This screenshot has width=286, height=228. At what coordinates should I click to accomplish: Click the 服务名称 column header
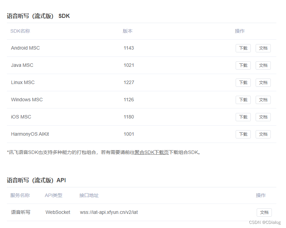coord(20,195)
